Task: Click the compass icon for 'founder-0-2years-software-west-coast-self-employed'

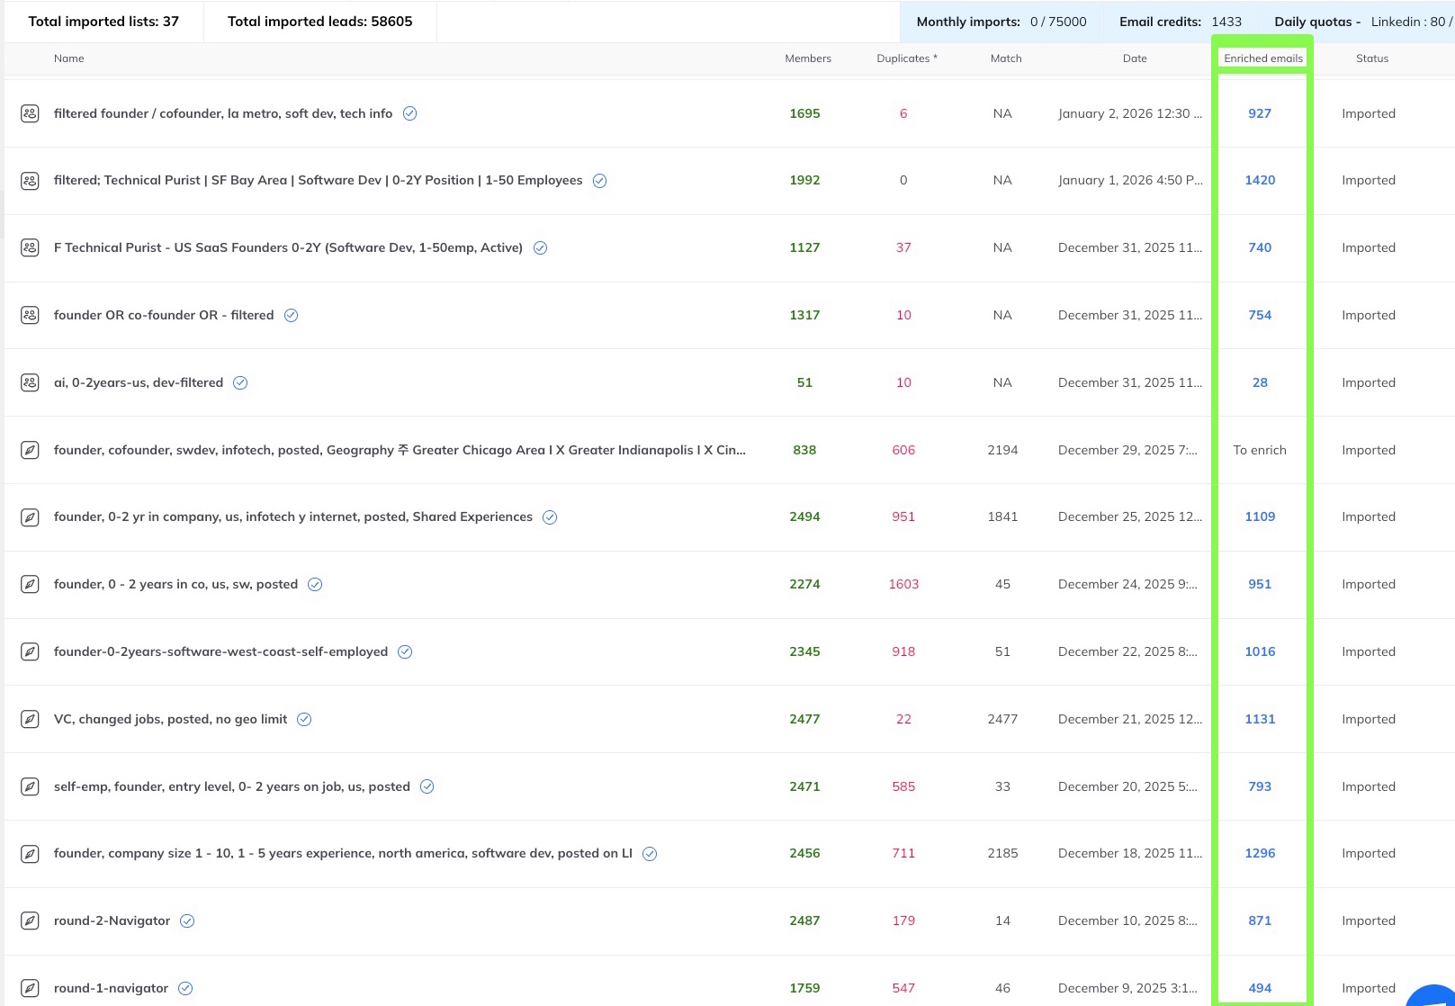Action: [x=30, y=651]
